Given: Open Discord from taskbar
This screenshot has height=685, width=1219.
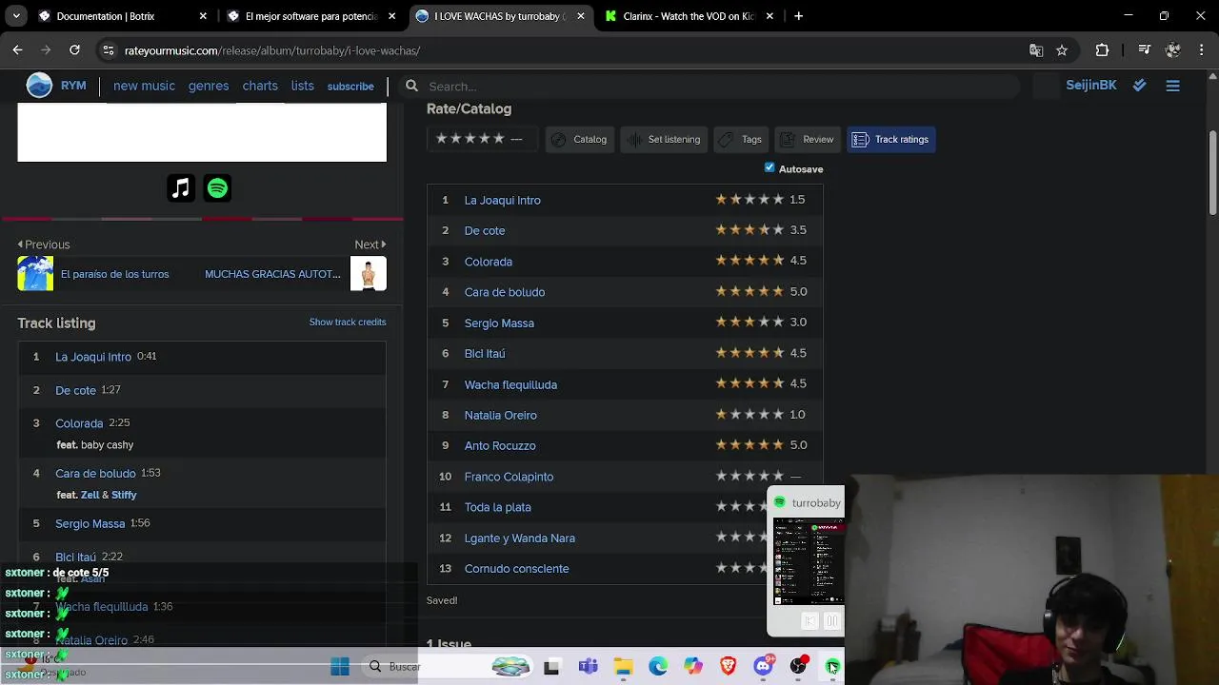Looking at the screenshot, I should click(x=763, y=667).
